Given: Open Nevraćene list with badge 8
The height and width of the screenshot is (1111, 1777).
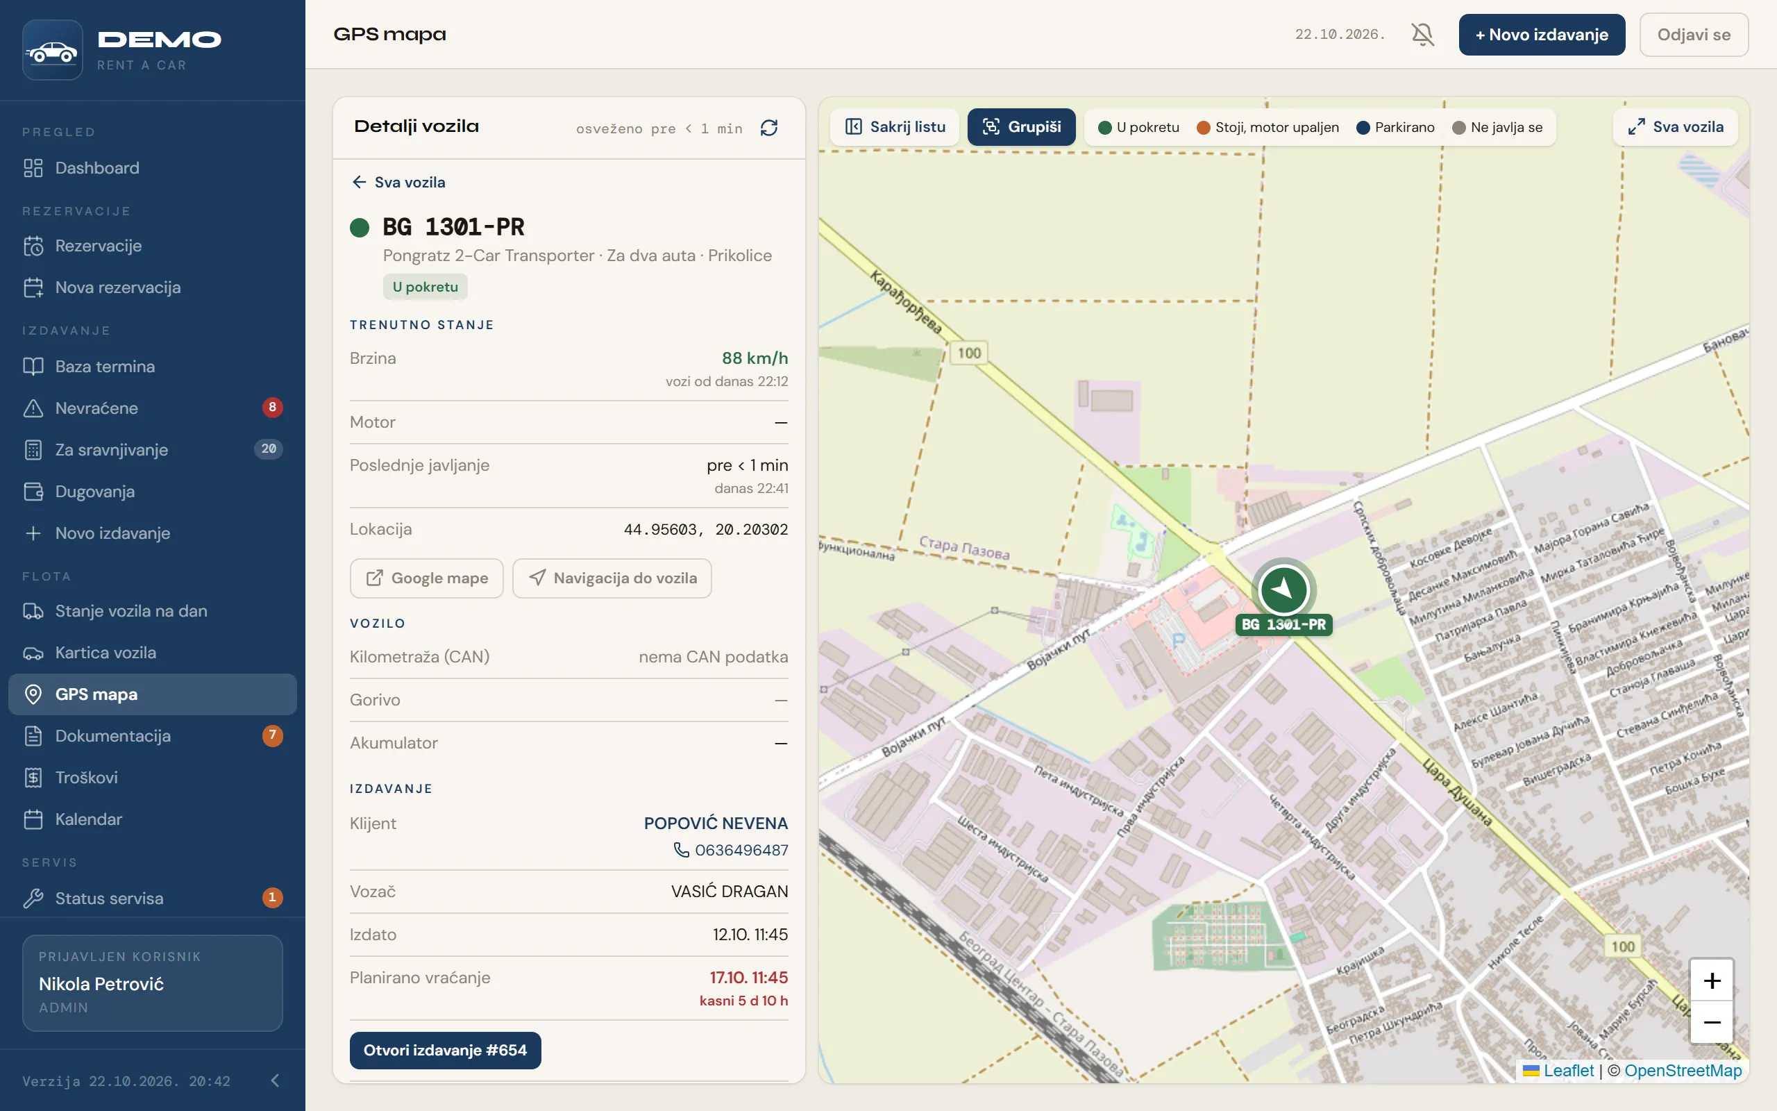Looking at the screenshot, I should tap(153, 408).
